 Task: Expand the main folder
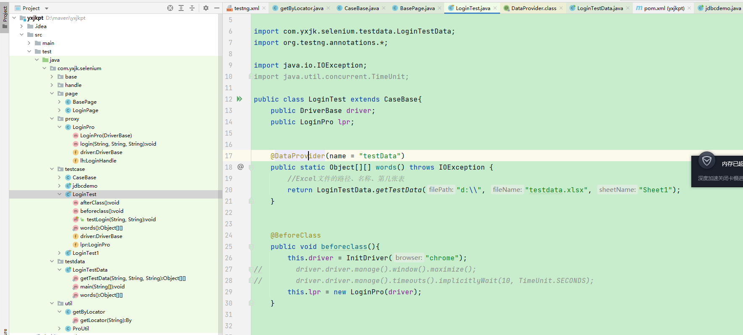(x=29, y=43)
